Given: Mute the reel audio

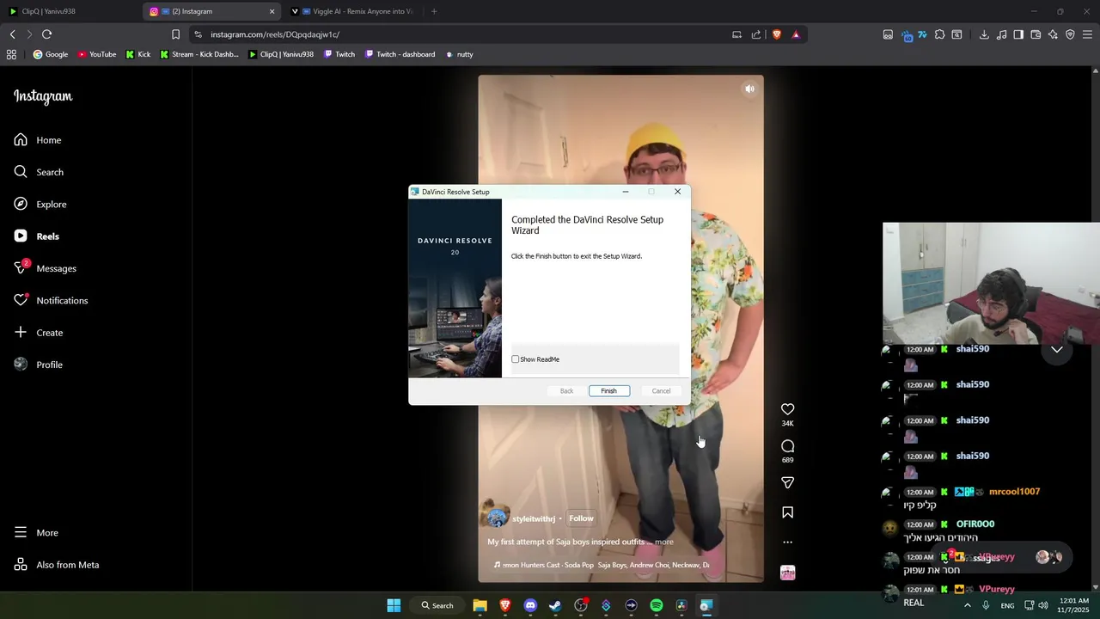Looking at the screenshot, I should click(x=749, y=89).
